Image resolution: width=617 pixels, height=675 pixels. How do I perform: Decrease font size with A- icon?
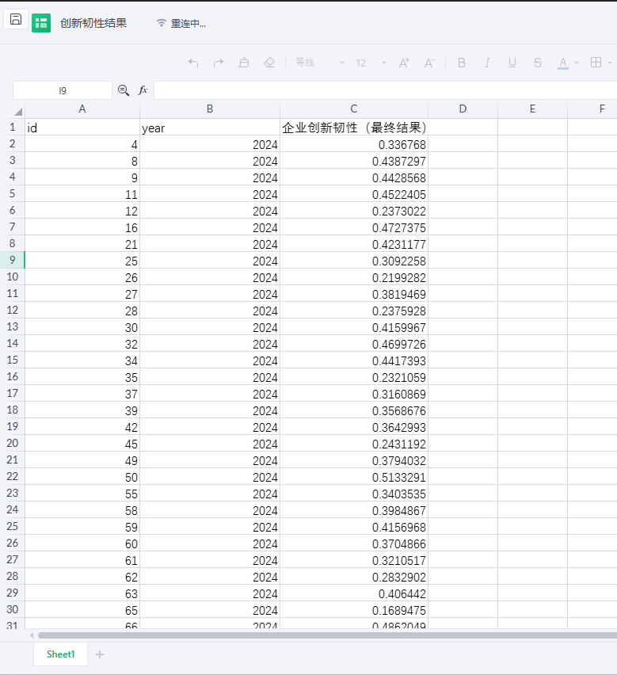click(x=429, y=63)
